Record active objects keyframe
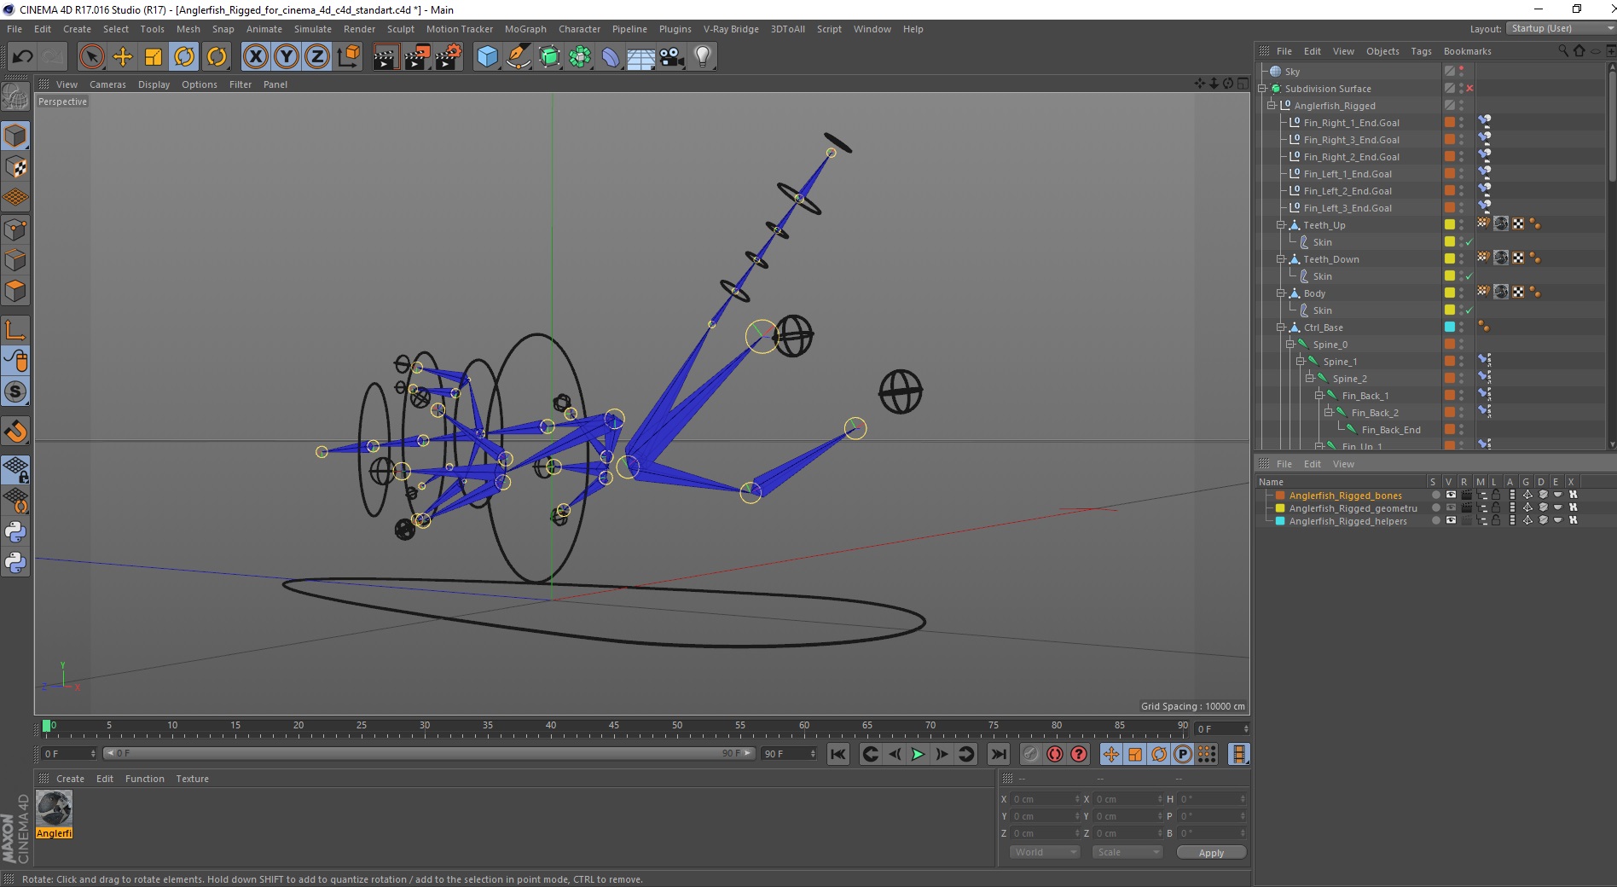1617x887 pixels. pos(1031,754)
